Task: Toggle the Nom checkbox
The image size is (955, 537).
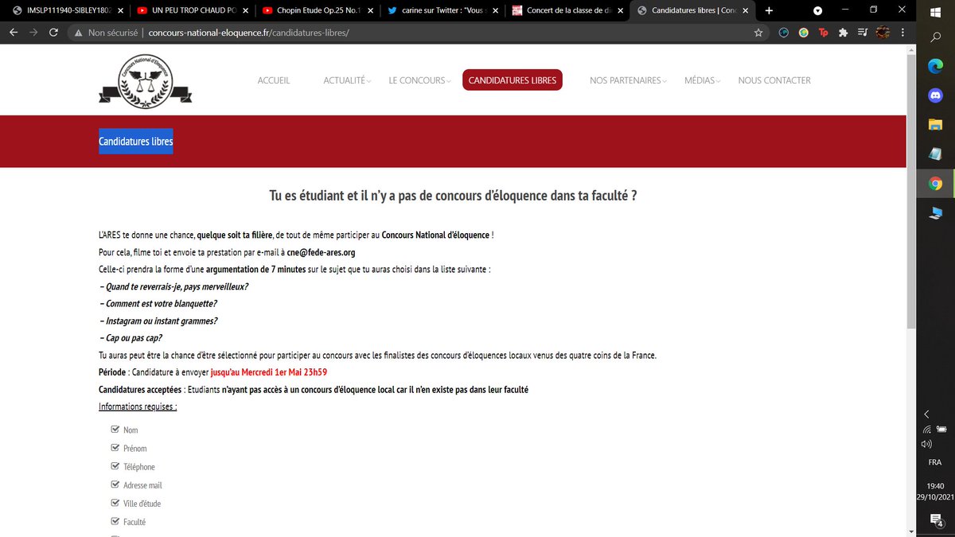Action: click(x=115, y=430)
